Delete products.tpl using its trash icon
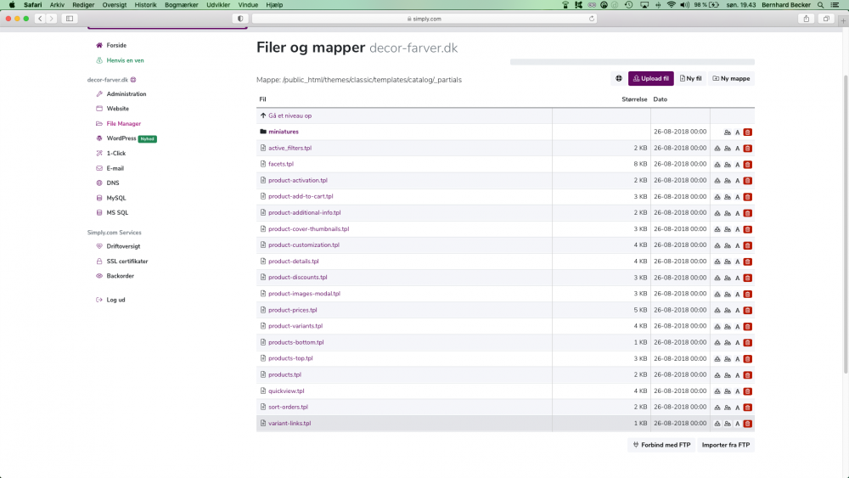 747,375
